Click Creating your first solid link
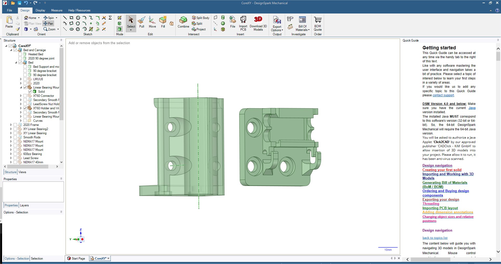501x264 pixels. tap(442, 170)
